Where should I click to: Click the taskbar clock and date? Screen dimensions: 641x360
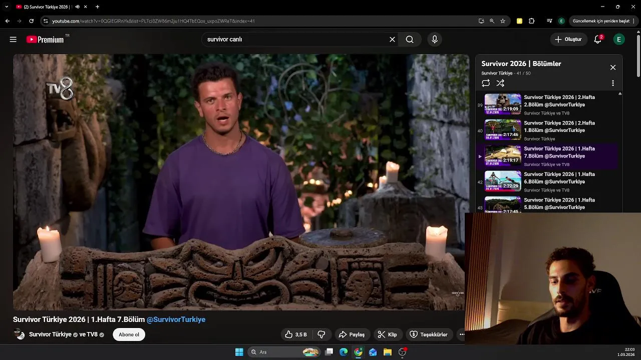[x=626, y=352]
